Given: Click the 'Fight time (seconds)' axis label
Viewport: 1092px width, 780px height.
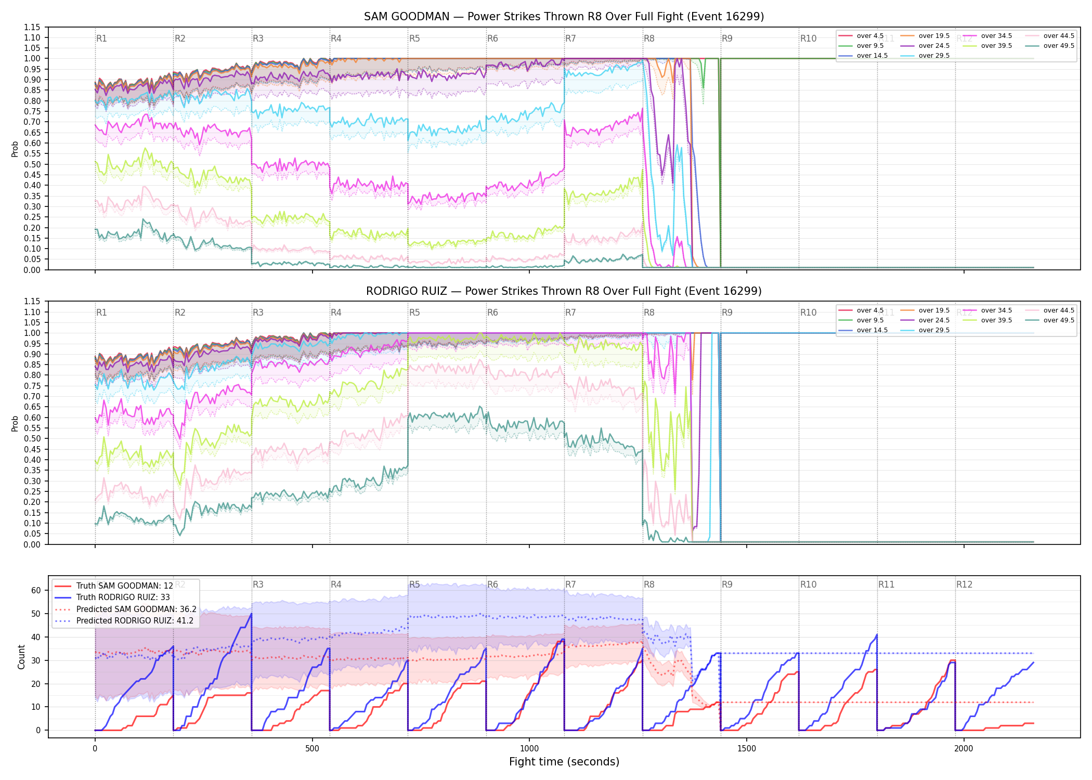Looking at the screenshot, I should [x=564, y=762].
